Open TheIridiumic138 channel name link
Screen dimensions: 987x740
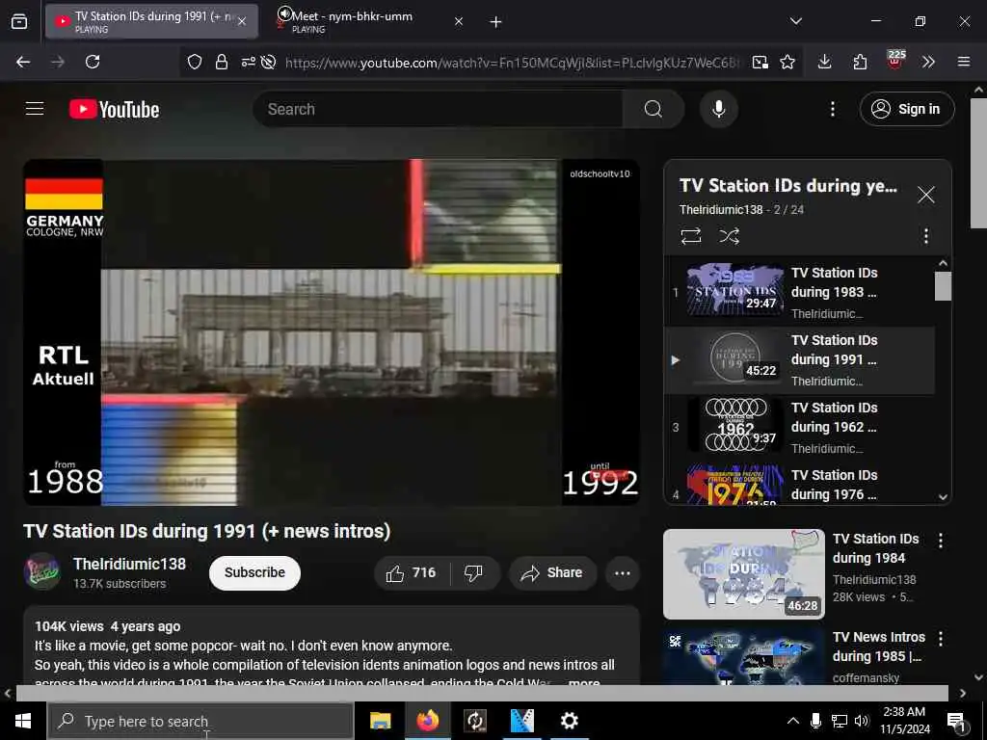click(129, 564)
